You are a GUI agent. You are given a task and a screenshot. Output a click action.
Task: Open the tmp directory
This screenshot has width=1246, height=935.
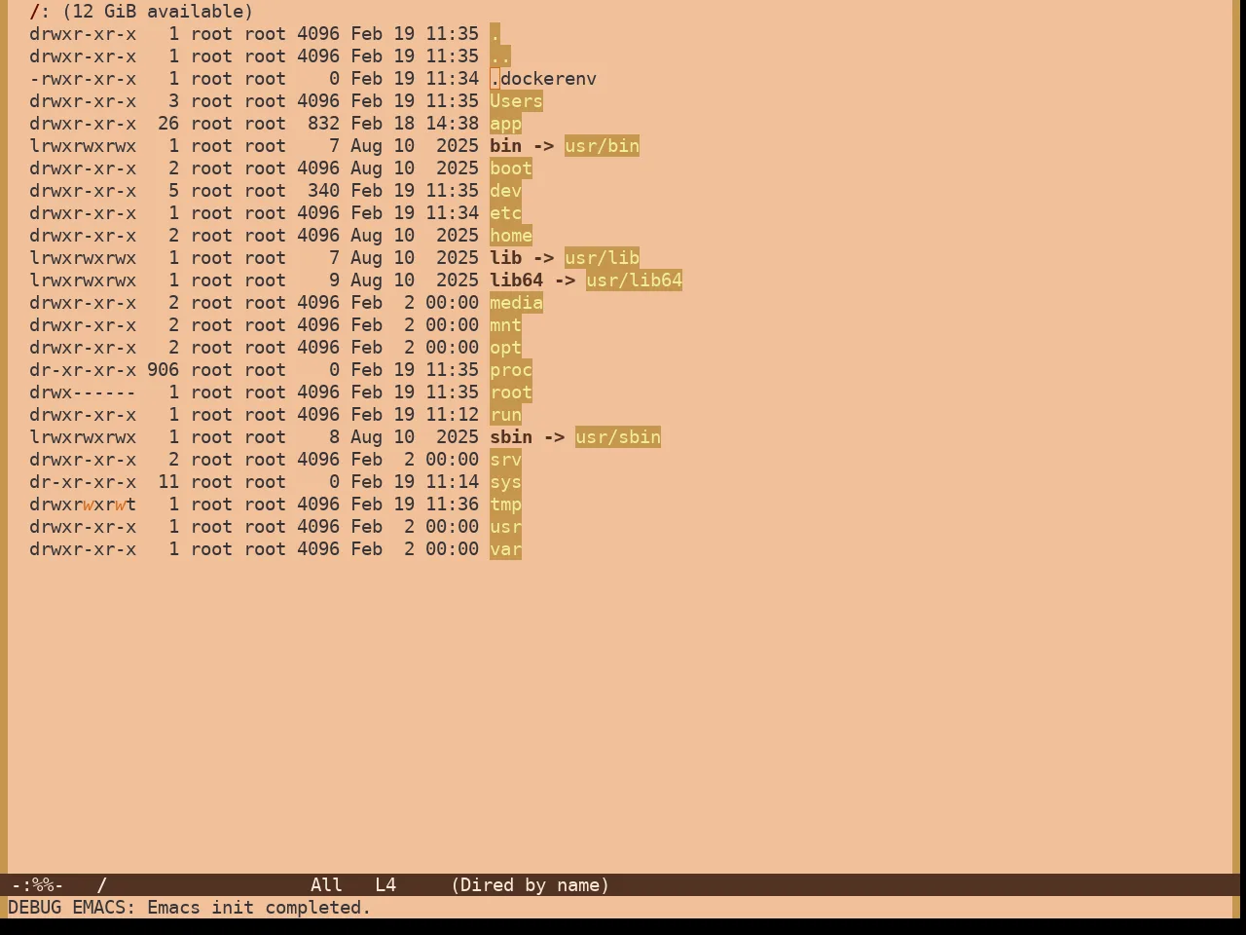click(x=505, y=505)
